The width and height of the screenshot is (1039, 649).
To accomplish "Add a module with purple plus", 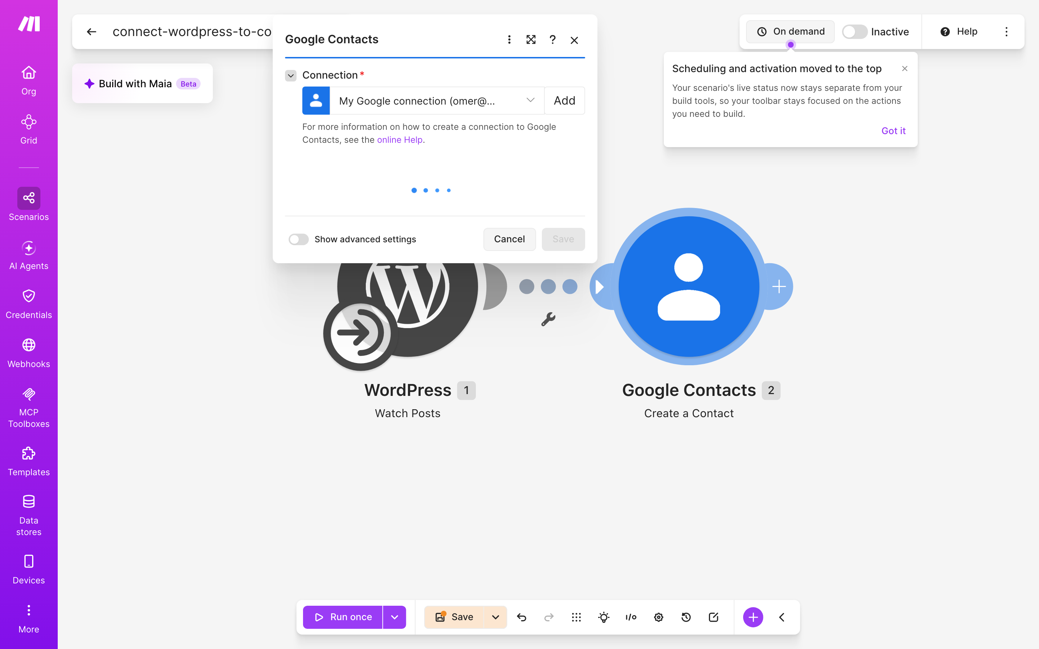I will click(753, 617).
